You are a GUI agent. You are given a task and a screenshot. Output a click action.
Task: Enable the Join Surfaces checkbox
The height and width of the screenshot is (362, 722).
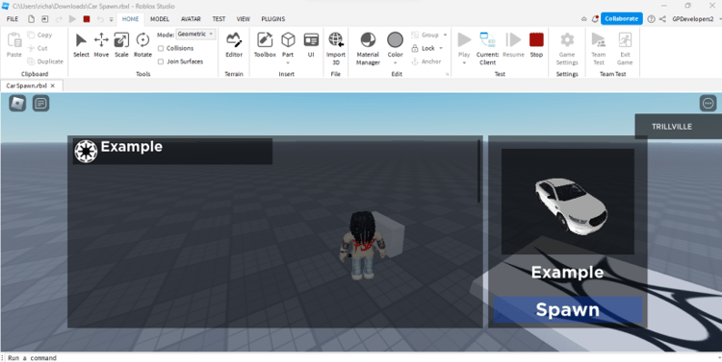pos(161,61)
